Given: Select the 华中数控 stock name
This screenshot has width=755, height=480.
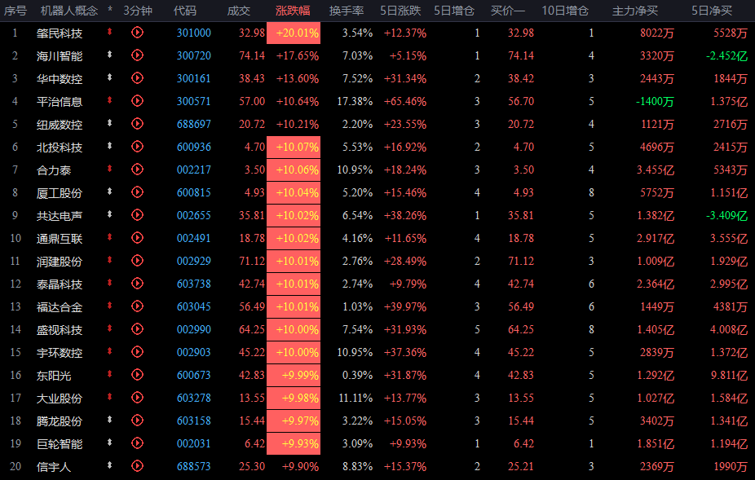Looking at the screenshot, I should click(x=60, y=79).
